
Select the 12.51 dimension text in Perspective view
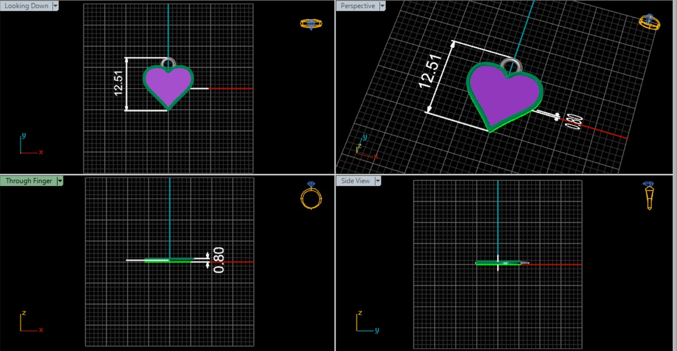coord(430,71)
